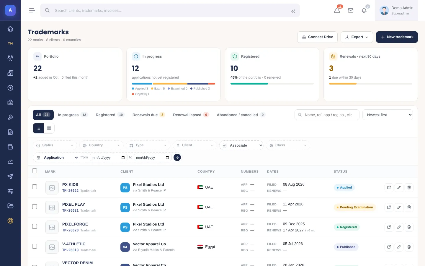This screenshot has width=425, height=266.
Task: Select the Registered tab
Action: pos(110,115)
